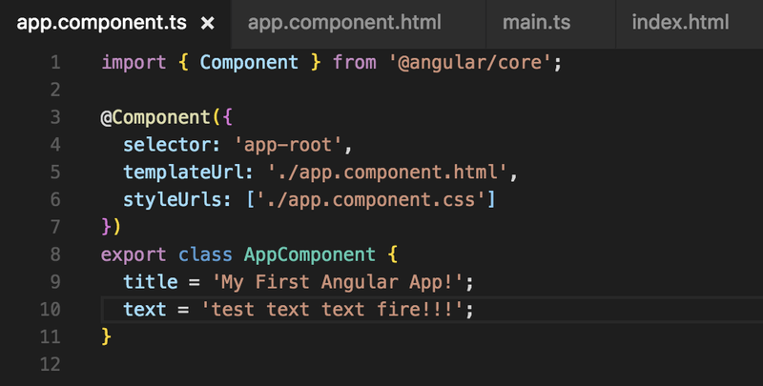Click line number 8 in the gutter
763x386 pixels.
tap(55, 254)
